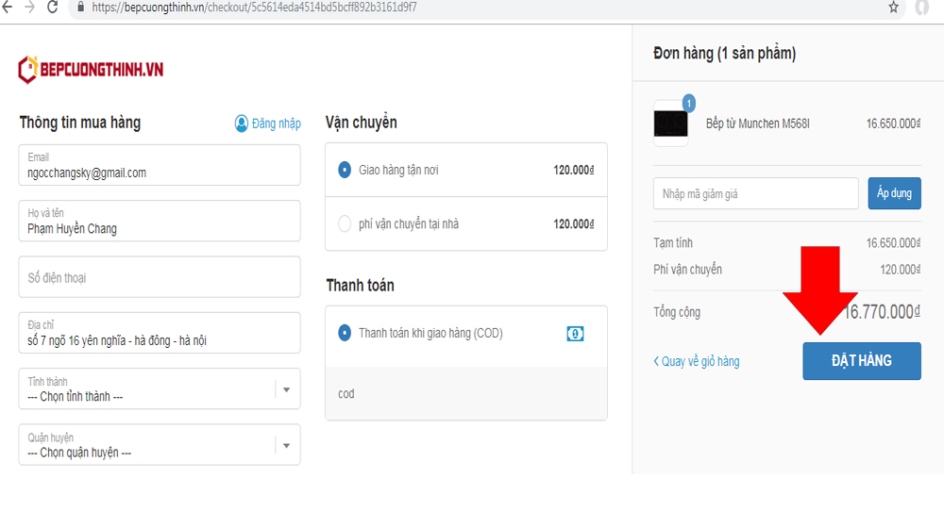The width and height of the screenshot is (944, 528).
Task: Select the Giao hàng tận nơi option
Action: pyautogui.click(x=345, y=171)
